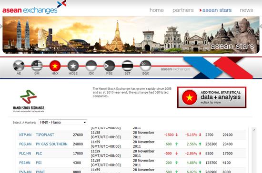
Task: Click the 256300 volume cell
Action: pyautogui.click(x=211, y=144)
